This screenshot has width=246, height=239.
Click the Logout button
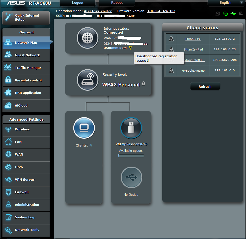pos(78,3)
